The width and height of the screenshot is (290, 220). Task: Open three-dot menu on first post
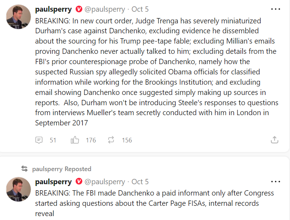tap(275, 9)
